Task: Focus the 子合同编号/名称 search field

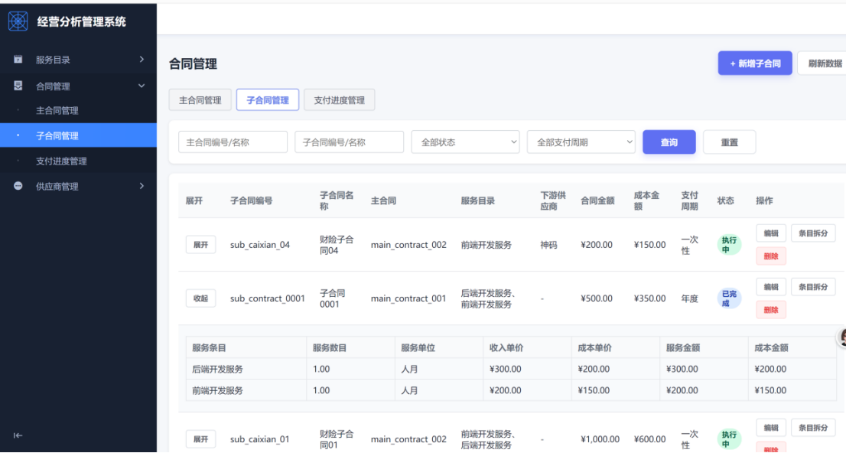Action: coord(349,142)
